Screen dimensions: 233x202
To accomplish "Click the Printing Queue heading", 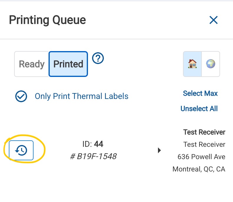I will coord(47,20).
